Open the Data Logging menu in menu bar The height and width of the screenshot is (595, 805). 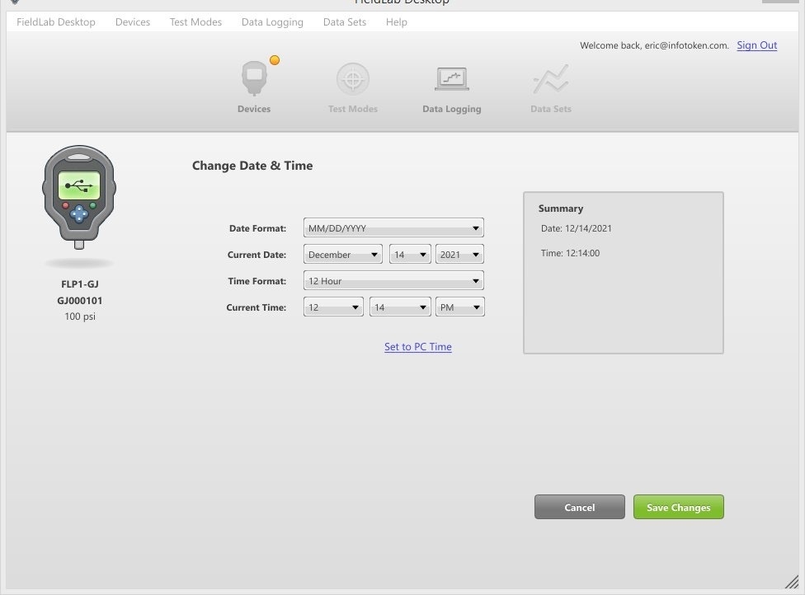point(272,22)
